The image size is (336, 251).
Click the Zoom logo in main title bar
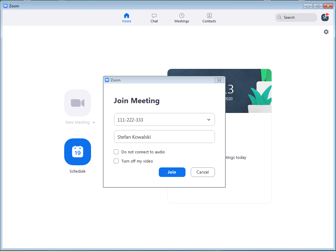tap(6, 6)
